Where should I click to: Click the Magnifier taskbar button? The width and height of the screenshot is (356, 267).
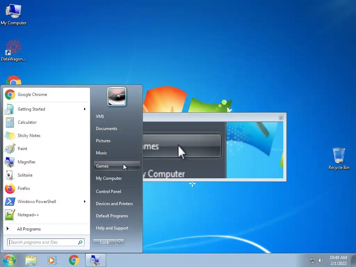pyautogui.click(x=95, y=260)
